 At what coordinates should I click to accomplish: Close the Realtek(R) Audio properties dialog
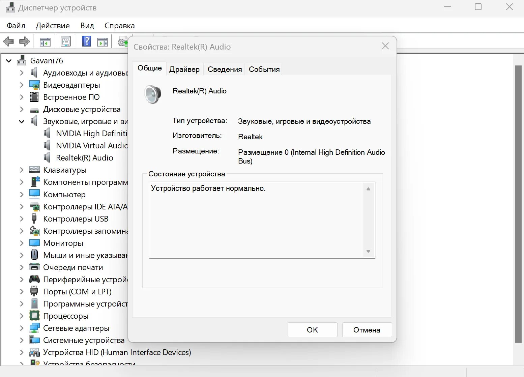pyautogui.click(x=385, y=46)
